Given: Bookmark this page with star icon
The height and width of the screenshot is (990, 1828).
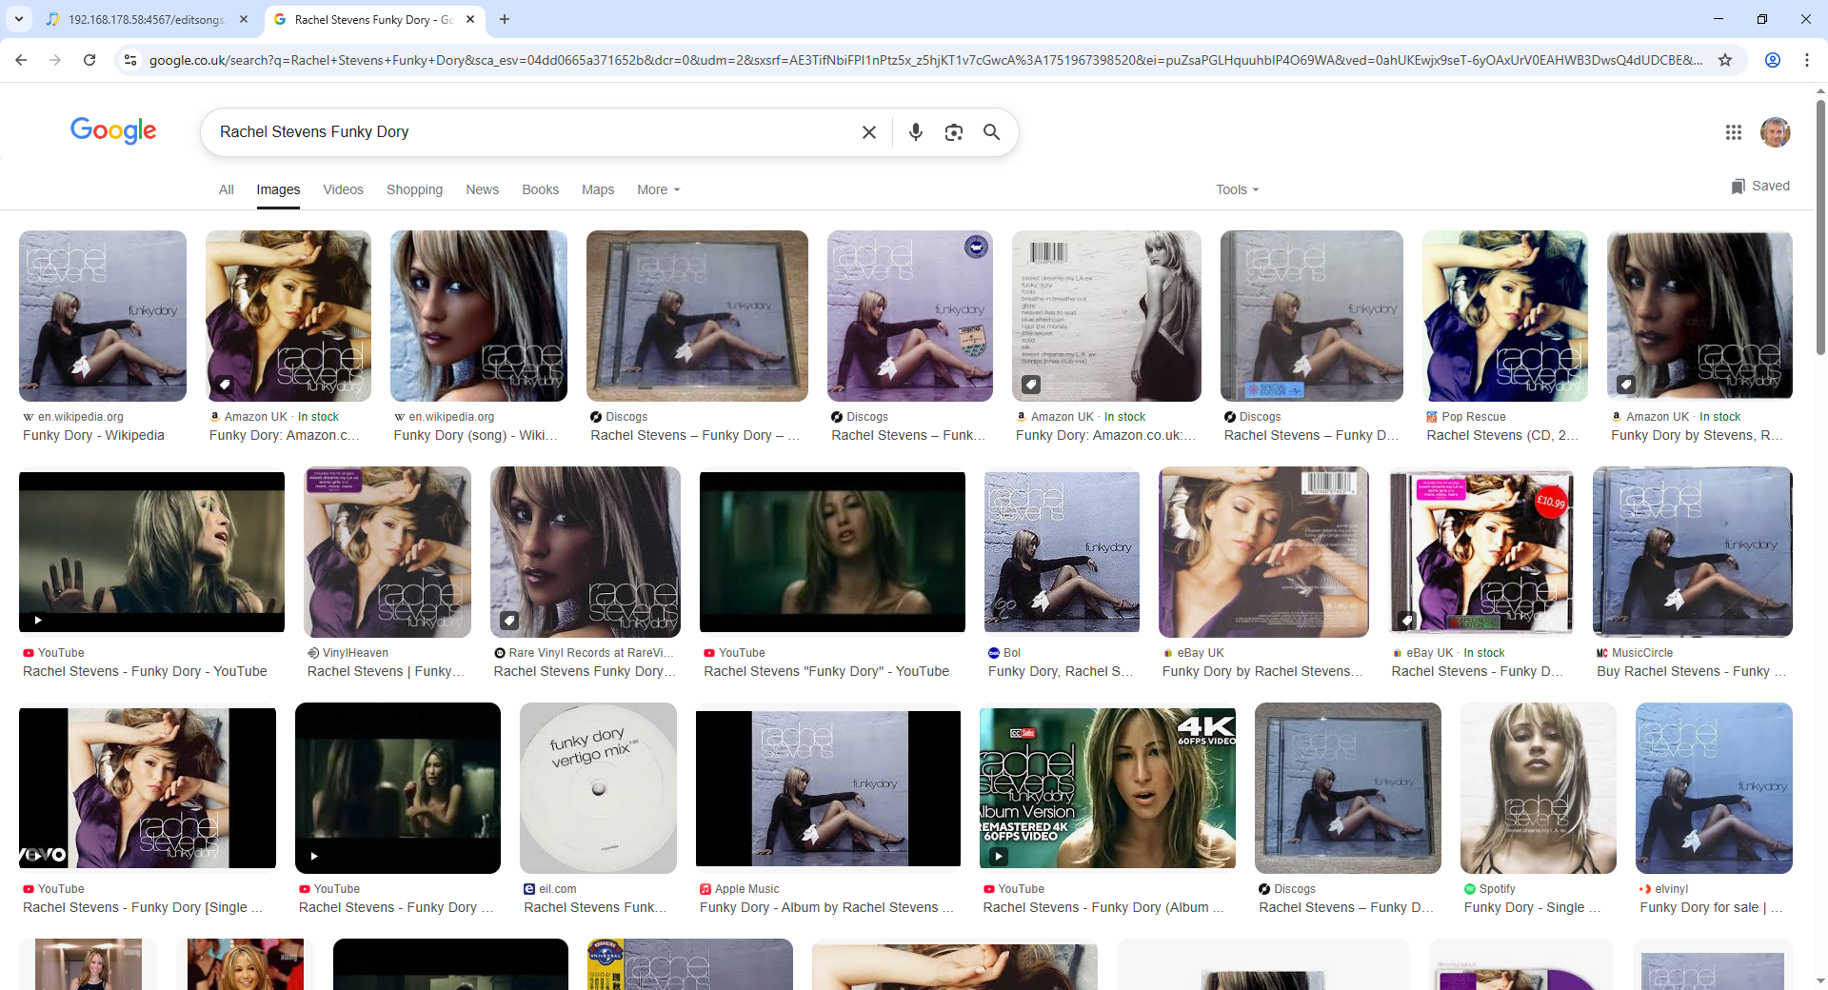Looking at the screenshot, I should (x=1725, y=60).
